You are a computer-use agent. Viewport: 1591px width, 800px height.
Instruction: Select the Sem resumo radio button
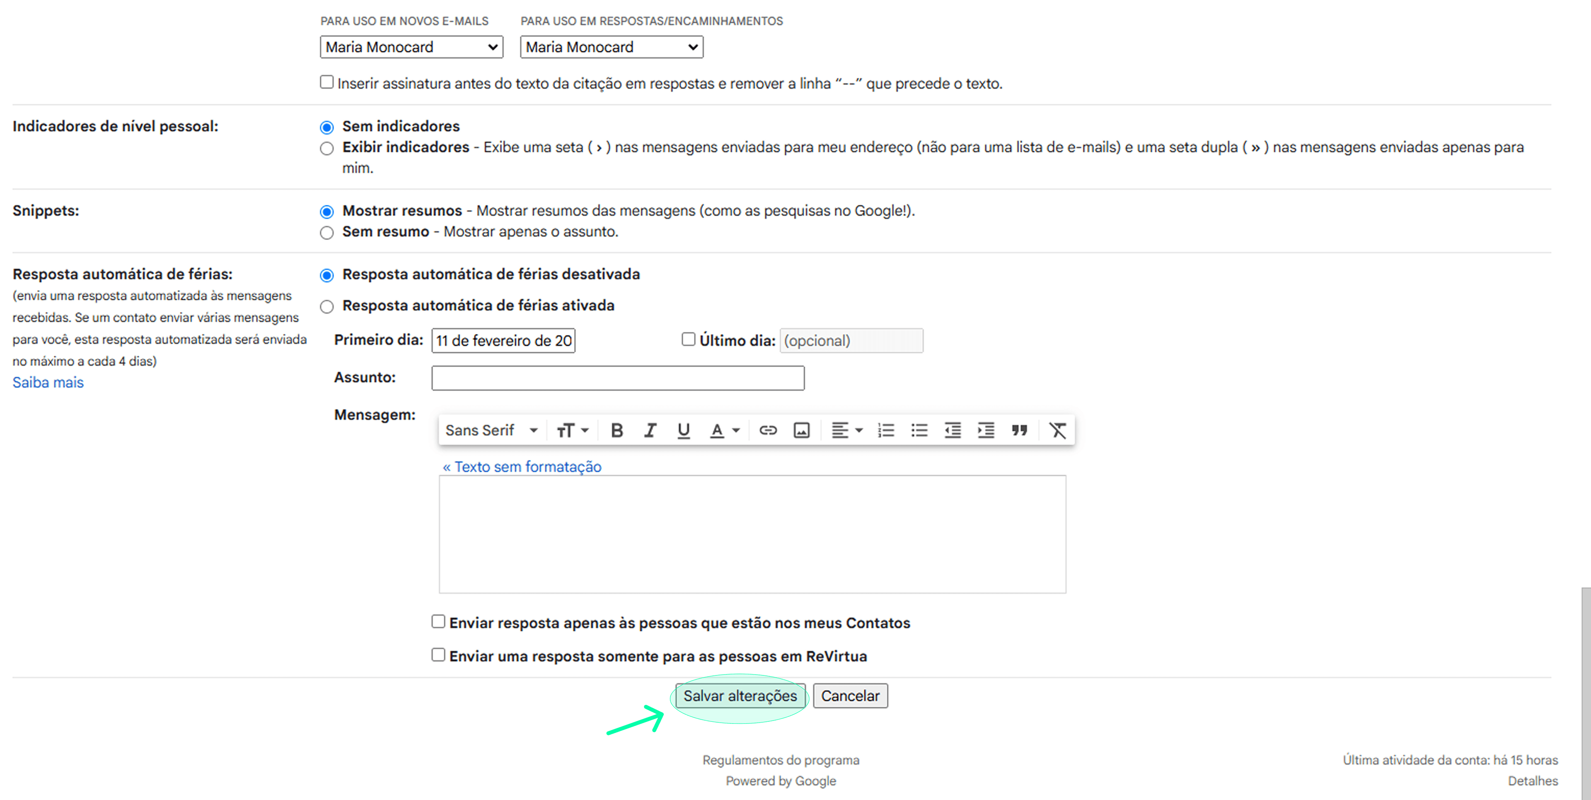pyautogui.click(x=327, y=233)
